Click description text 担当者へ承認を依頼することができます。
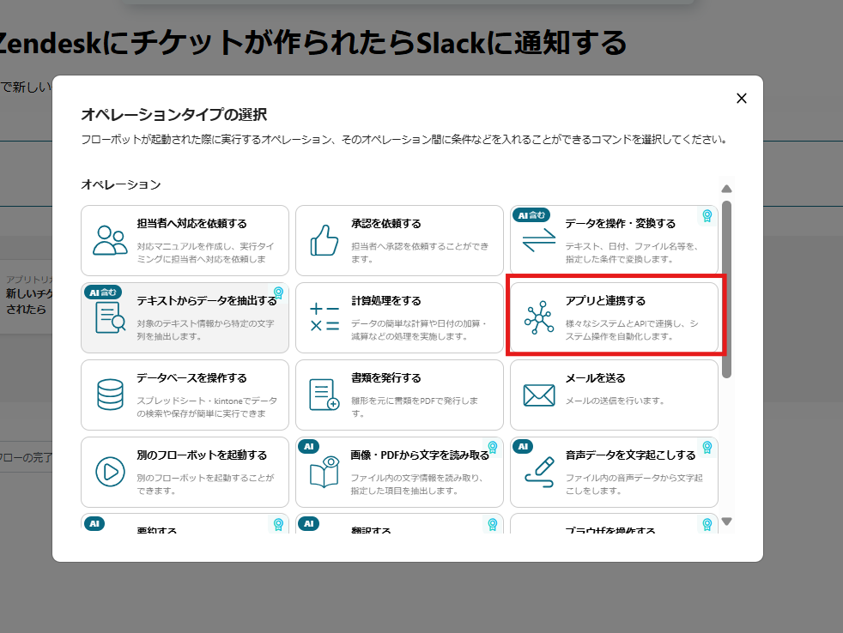 (x=420, y=252)
